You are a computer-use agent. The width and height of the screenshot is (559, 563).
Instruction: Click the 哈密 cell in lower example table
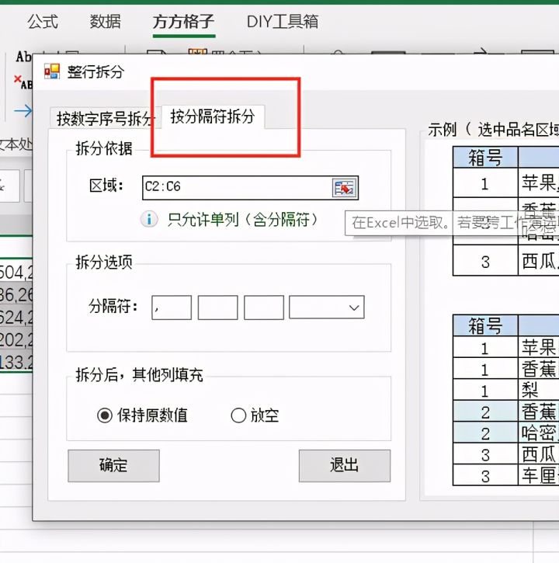click(x=539, y=433)
